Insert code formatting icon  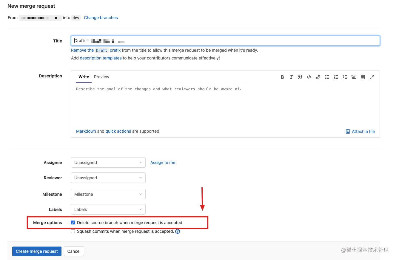(309, 77)
